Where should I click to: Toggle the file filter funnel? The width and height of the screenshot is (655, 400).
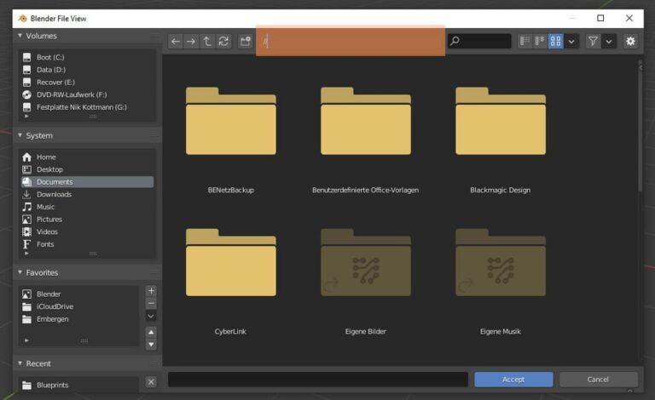point(593,41)
